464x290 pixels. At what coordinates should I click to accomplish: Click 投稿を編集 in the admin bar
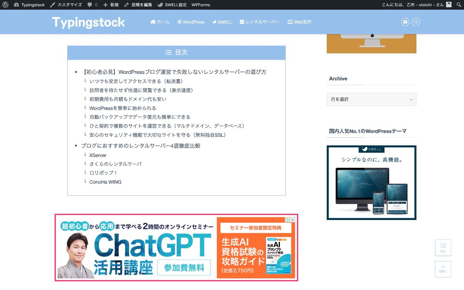pyautogui.click(x=138, y=5)
